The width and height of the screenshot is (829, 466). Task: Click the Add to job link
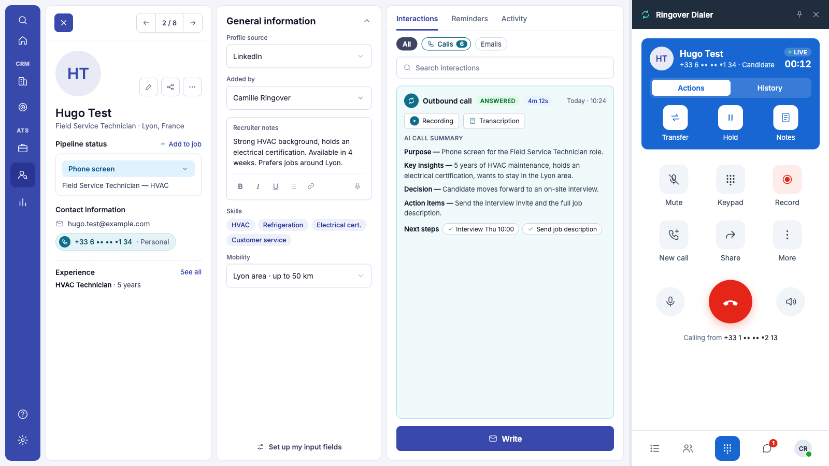[180, 144]
